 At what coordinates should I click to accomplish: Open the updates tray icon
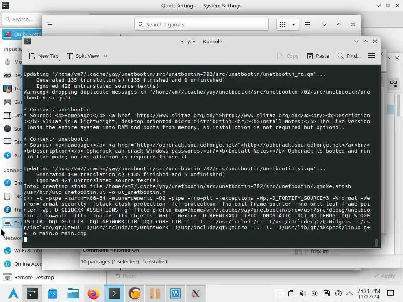(338, 293)
